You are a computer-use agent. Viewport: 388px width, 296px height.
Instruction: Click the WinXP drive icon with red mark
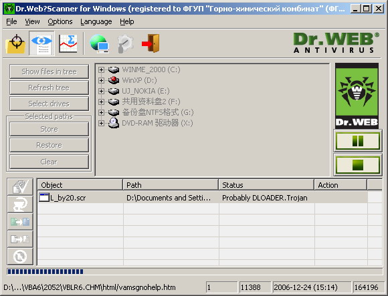(114, 80)
